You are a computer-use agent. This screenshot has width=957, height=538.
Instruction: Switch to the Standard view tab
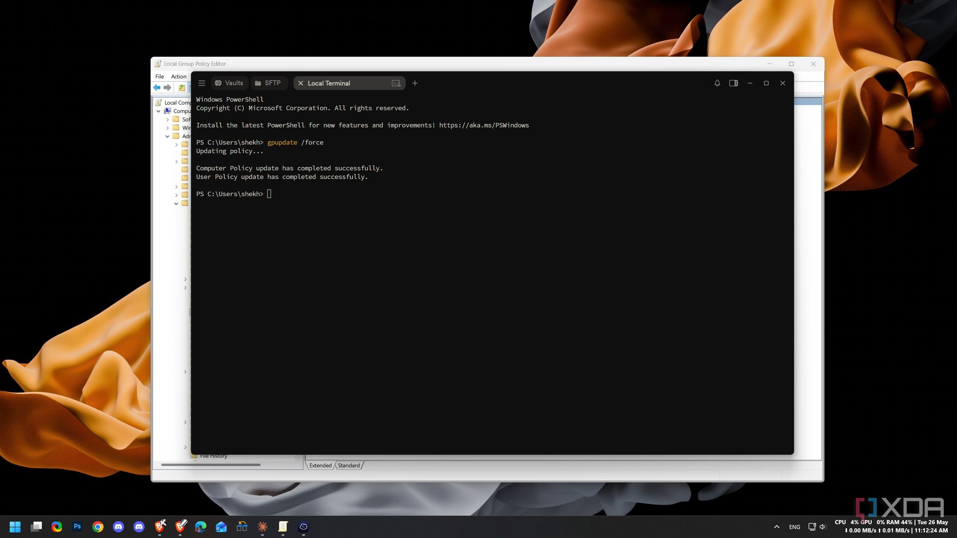click(x=349, y=465)
